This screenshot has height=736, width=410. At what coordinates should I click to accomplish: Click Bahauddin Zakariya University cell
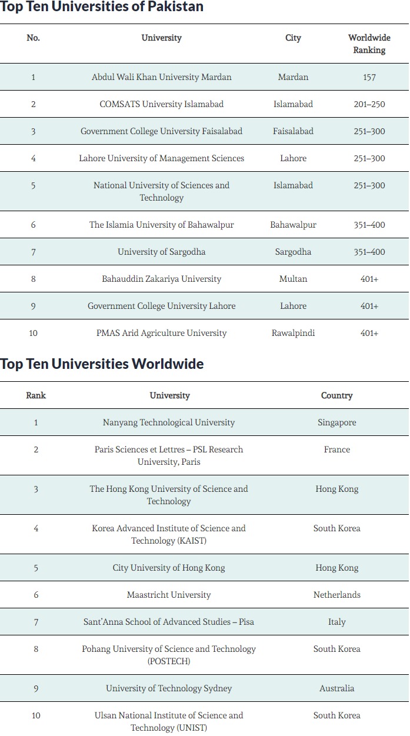click(162, 279)
